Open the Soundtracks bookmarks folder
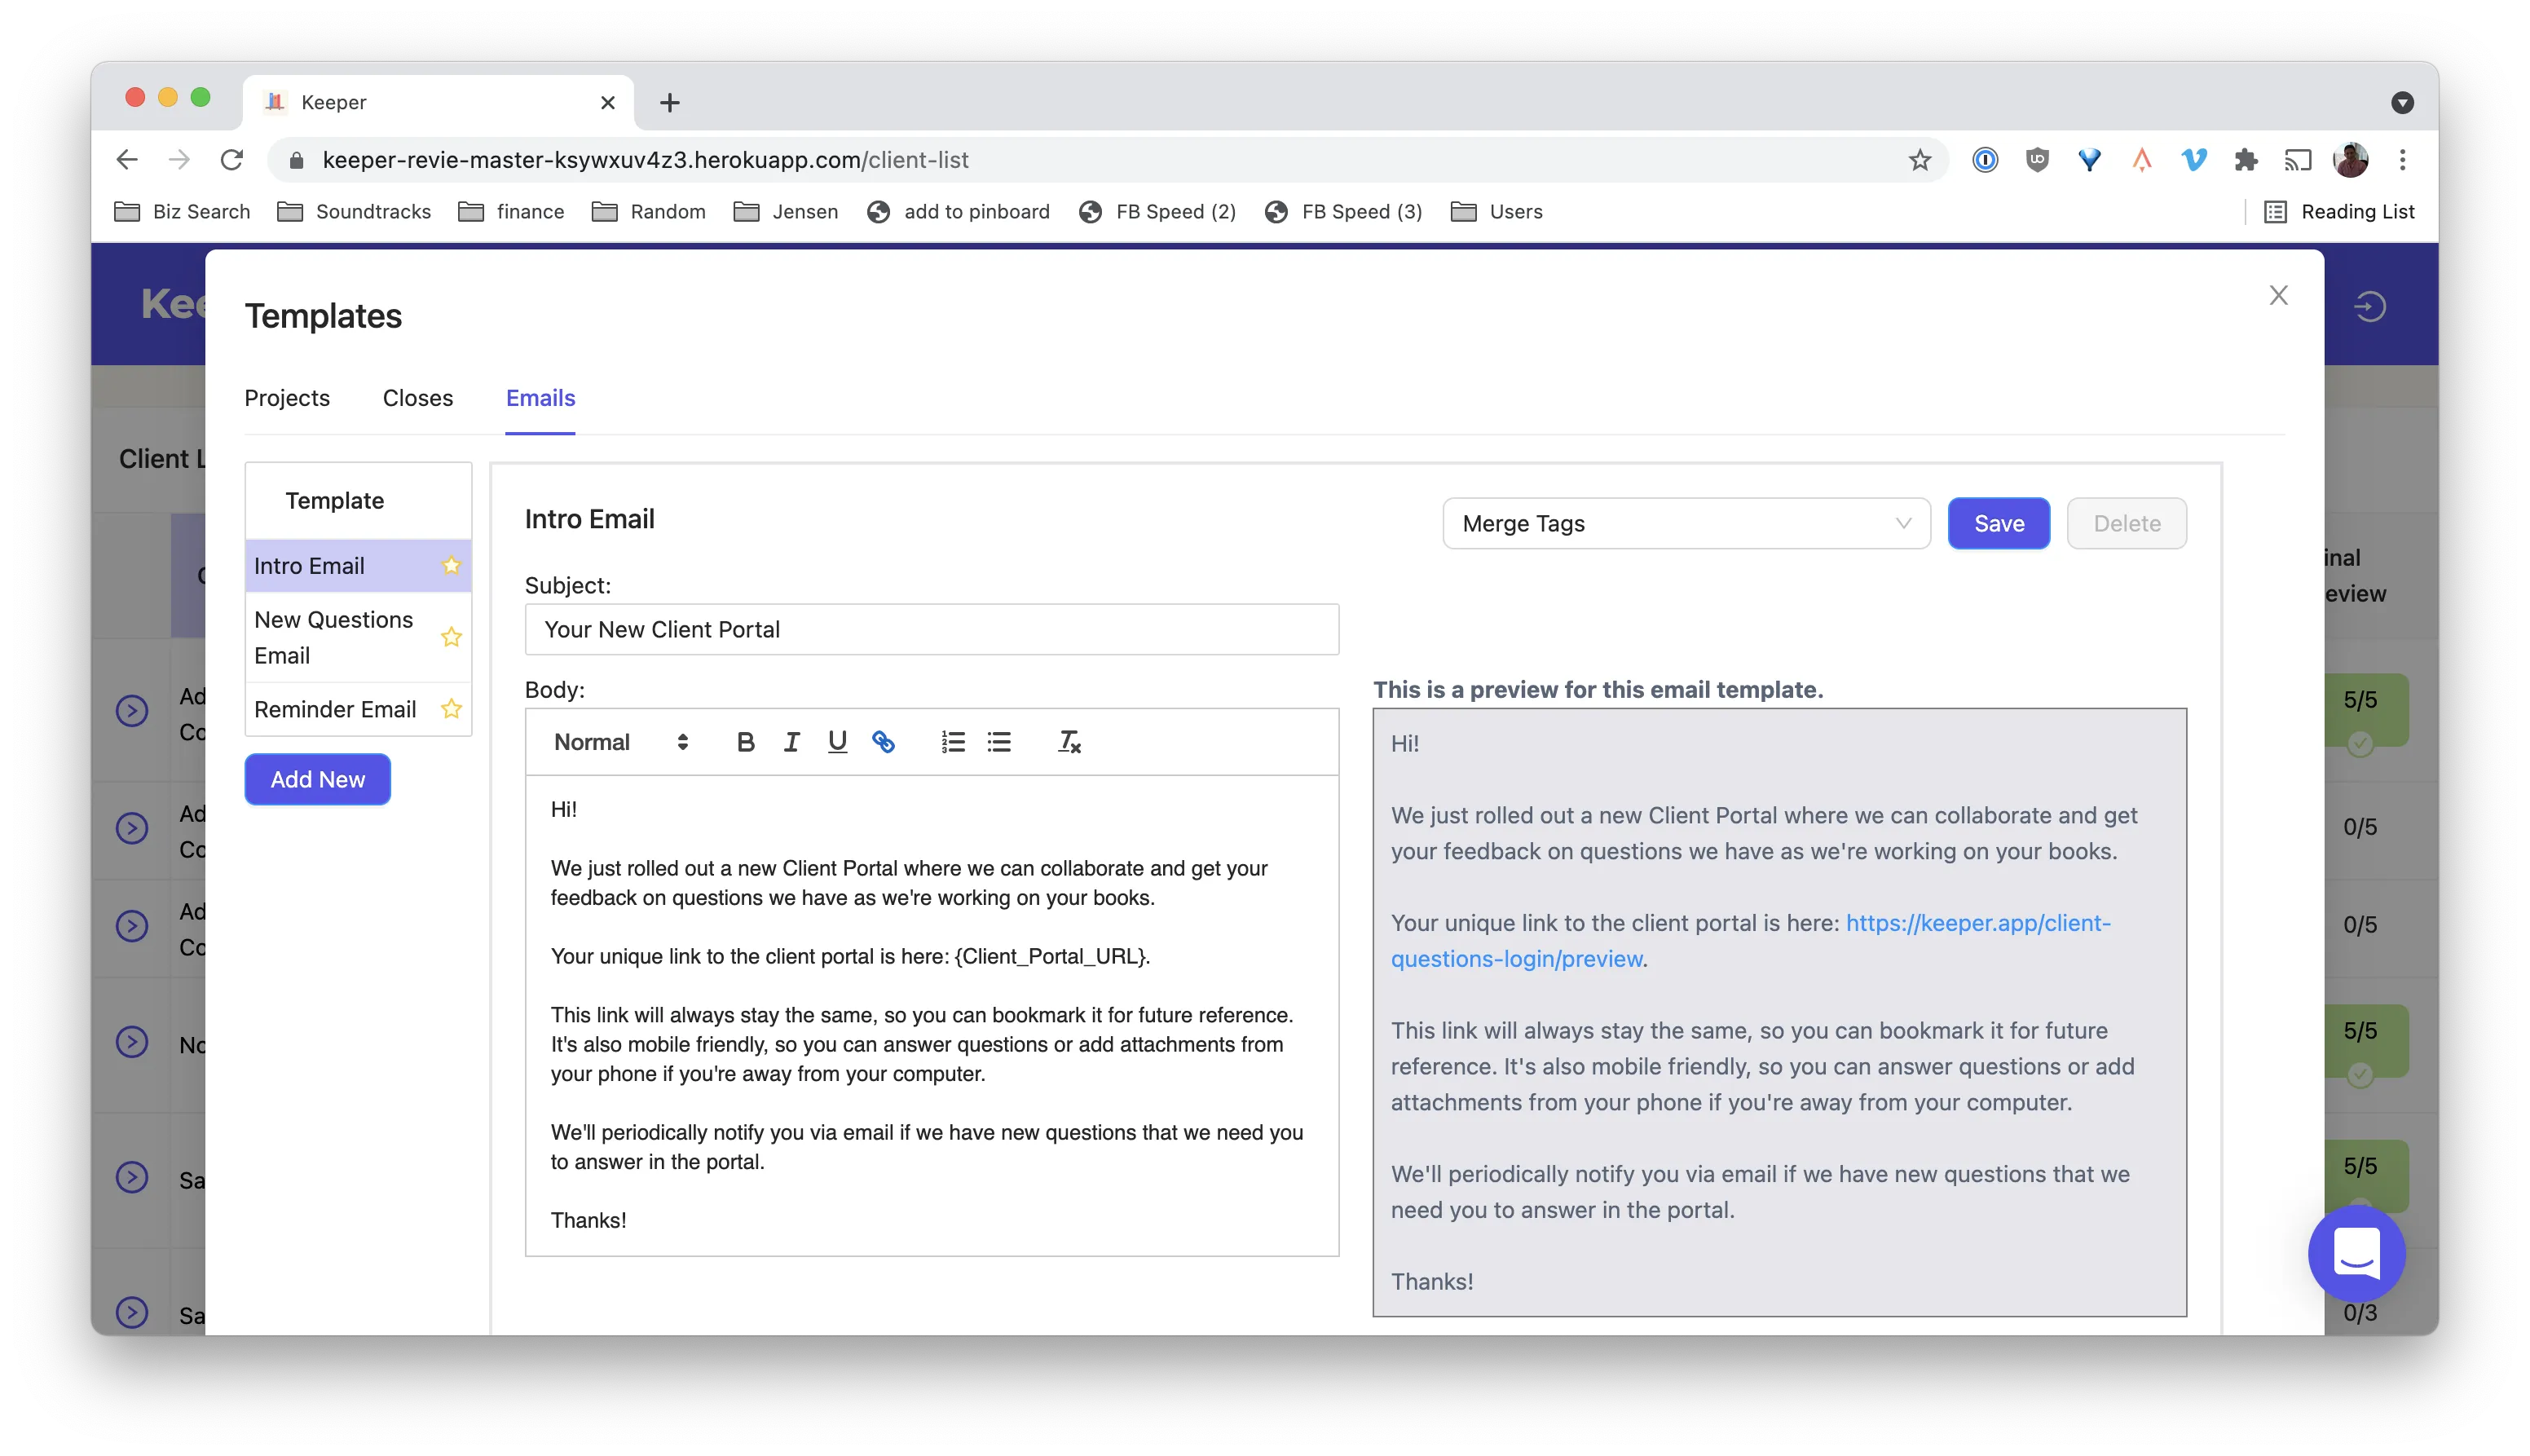 (x=355, y=212)
